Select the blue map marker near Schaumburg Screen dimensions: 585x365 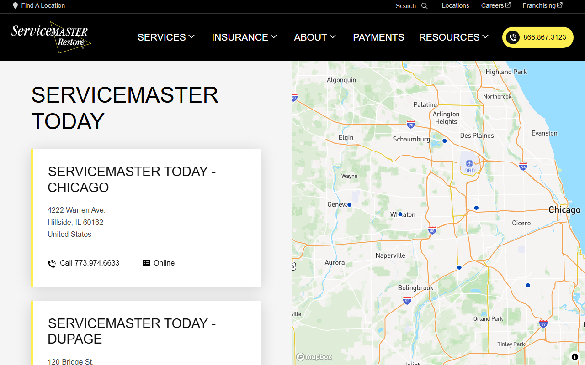(444, 141)
